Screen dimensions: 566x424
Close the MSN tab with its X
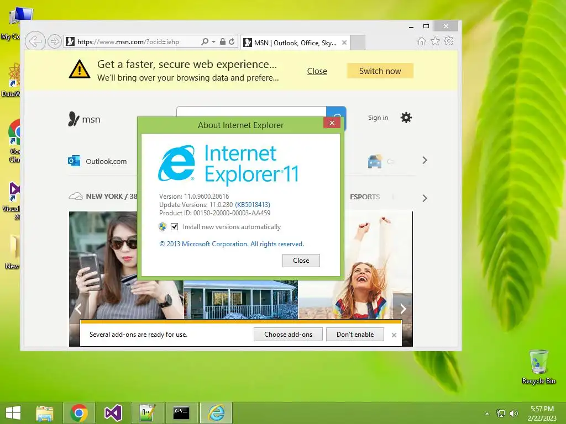coord(344,43)
